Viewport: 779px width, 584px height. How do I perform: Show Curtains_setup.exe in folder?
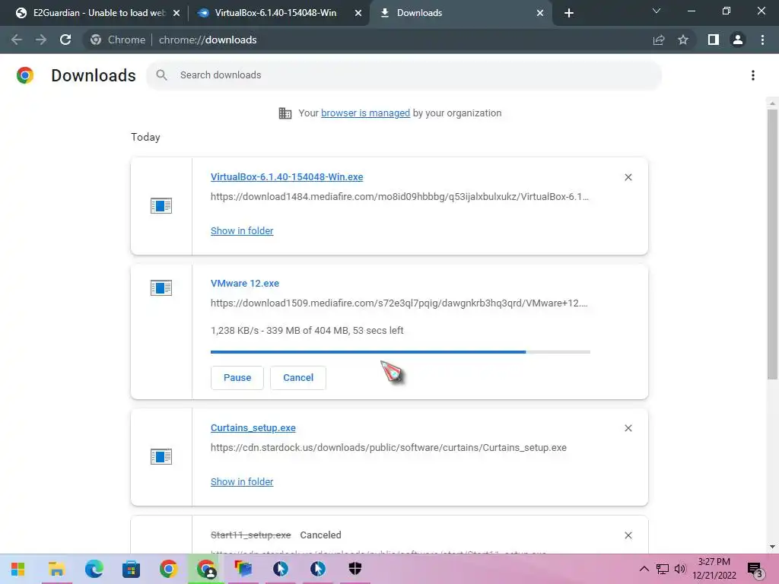coord(242,481)
